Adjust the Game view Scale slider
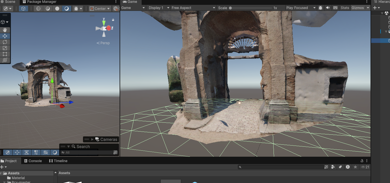Screen dimensions: 390x183 click(251, 8)
